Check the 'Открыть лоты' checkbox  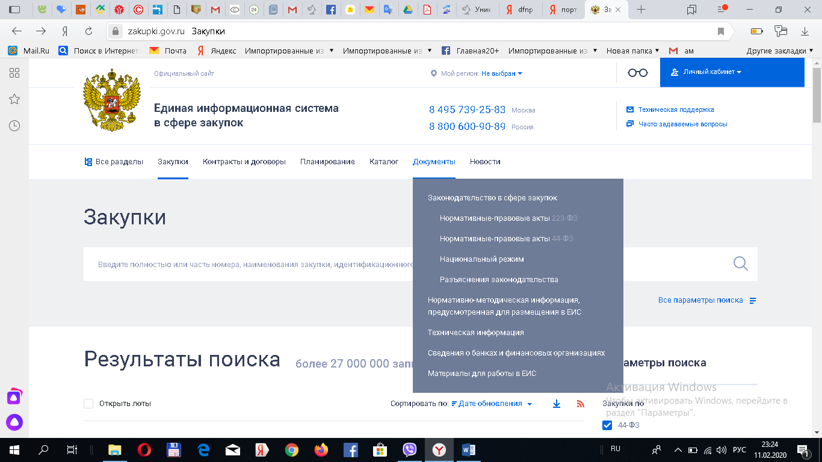[x=88, y=404]
